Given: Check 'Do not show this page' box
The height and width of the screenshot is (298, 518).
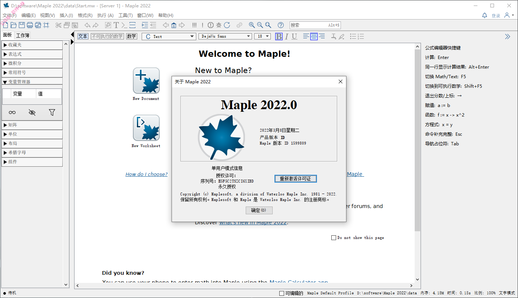Looking at the screenshot, I should point(334,238).
